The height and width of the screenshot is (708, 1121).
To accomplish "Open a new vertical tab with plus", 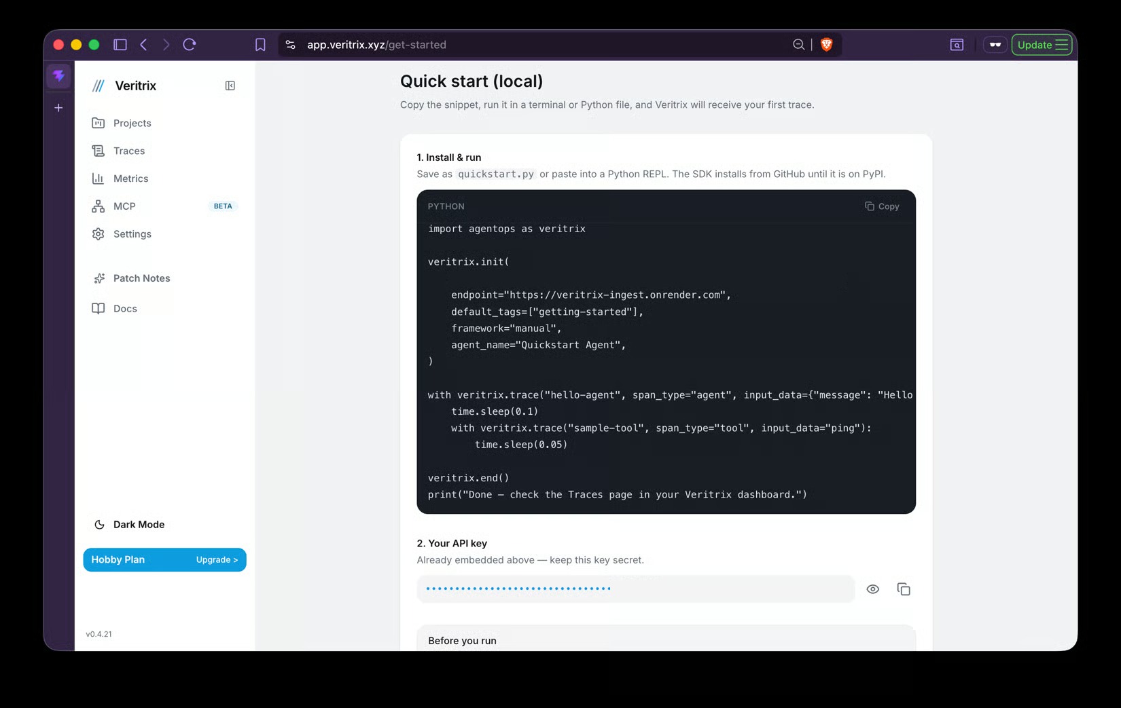I will (59, 108).
